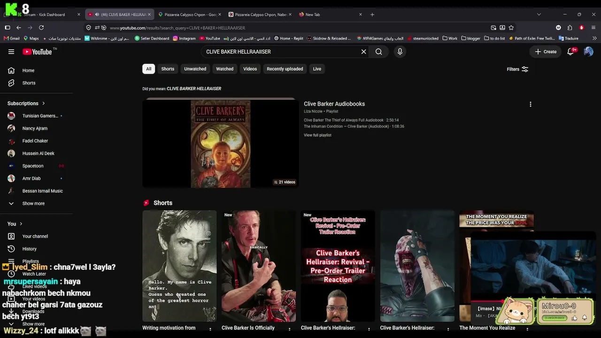Run search with the magnifier button

pyautogui.click(x=379, y=52)
